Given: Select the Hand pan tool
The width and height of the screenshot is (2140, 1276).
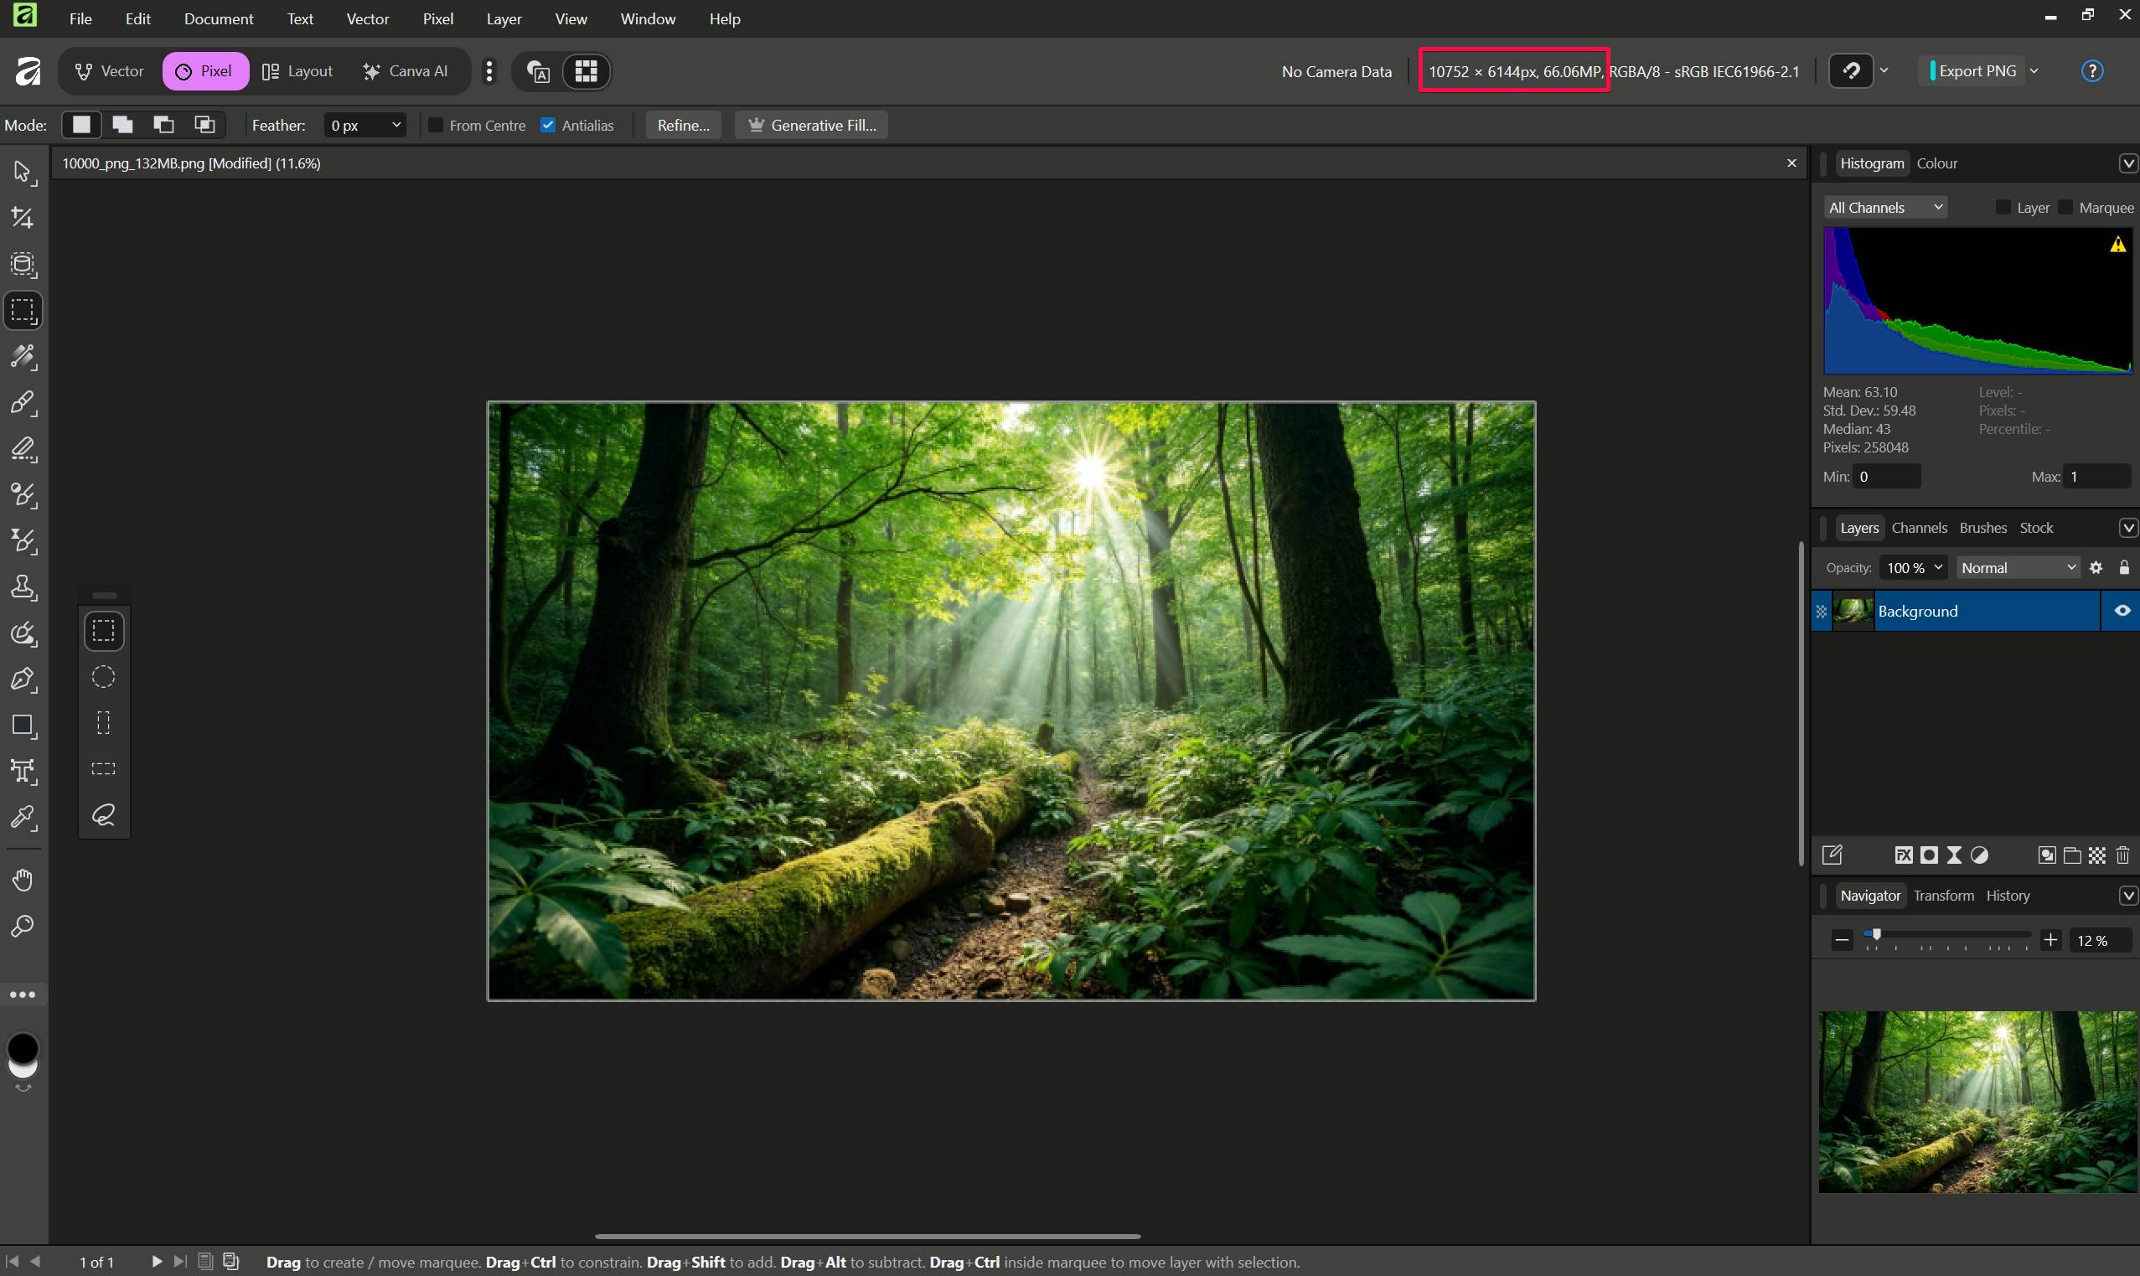Looking at the screenshot, I should point(23,880).
